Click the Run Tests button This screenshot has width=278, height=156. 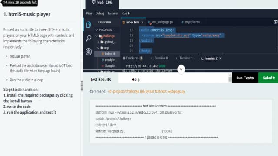pyautogui.click(x=245, y=78)
